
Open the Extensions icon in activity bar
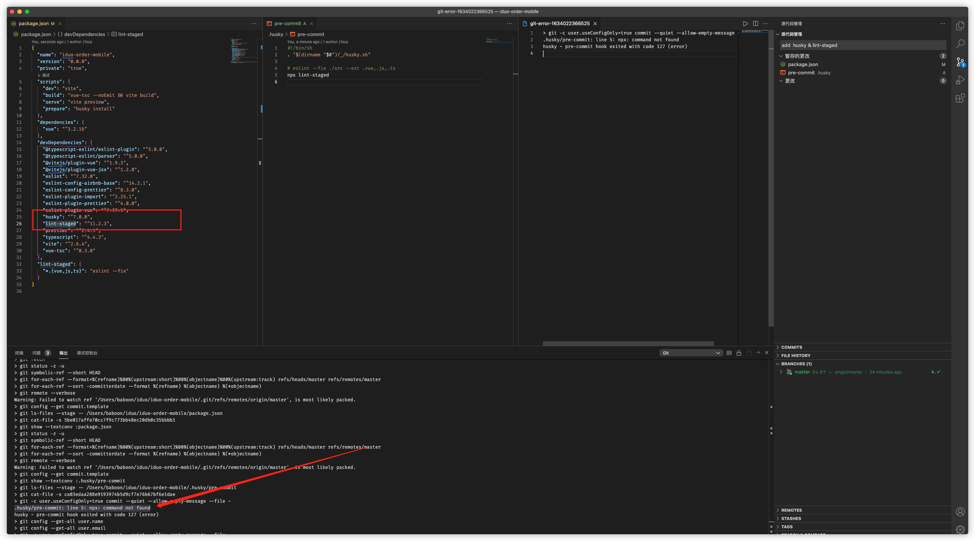(961, 98)
